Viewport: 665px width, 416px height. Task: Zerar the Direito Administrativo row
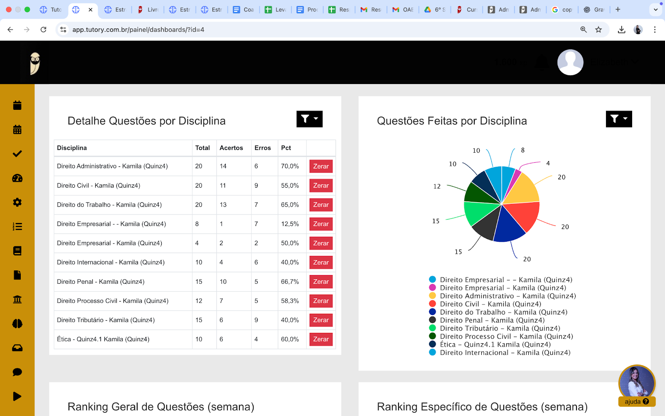[x=321, y=166]
